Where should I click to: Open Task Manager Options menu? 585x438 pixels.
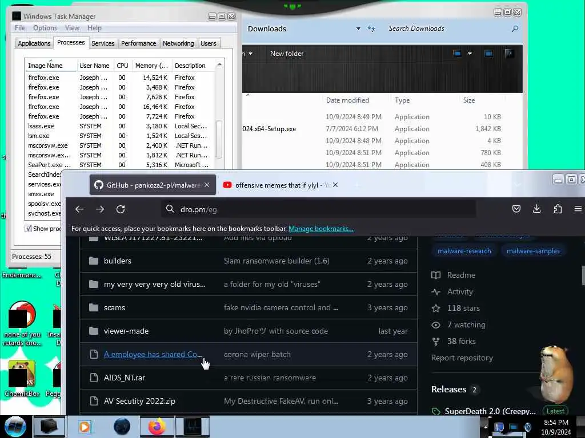(45, 28)
